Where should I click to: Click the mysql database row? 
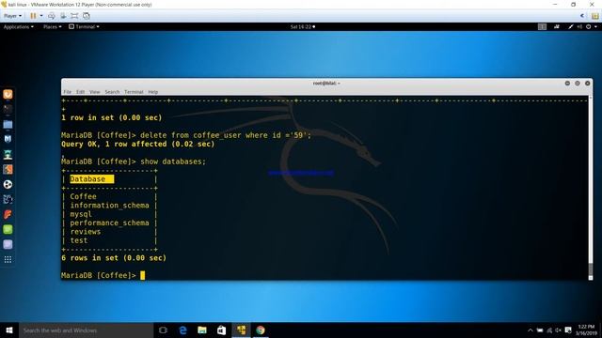pos(81,214)
